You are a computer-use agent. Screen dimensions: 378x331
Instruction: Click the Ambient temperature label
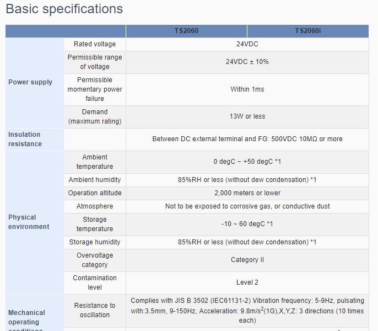(x=95, y=162)
